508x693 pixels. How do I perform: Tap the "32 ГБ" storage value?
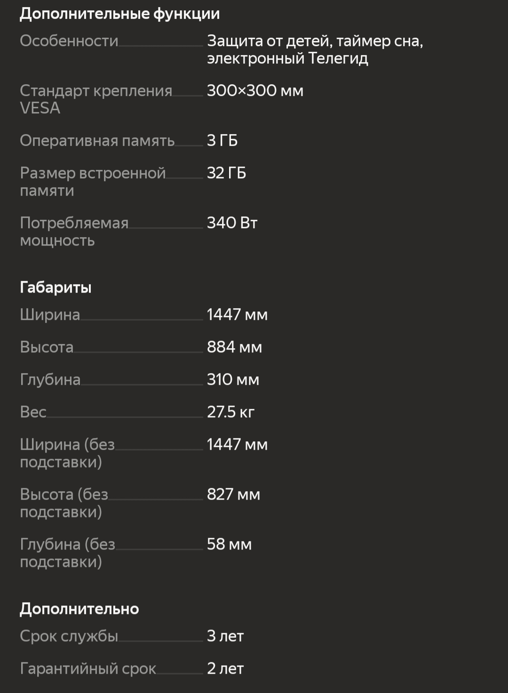coord(226,173)
